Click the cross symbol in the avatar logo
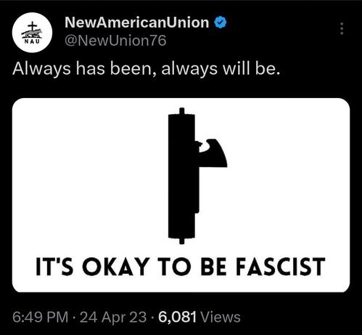This screenshot has width=362, height=335. tap(32, 26)
